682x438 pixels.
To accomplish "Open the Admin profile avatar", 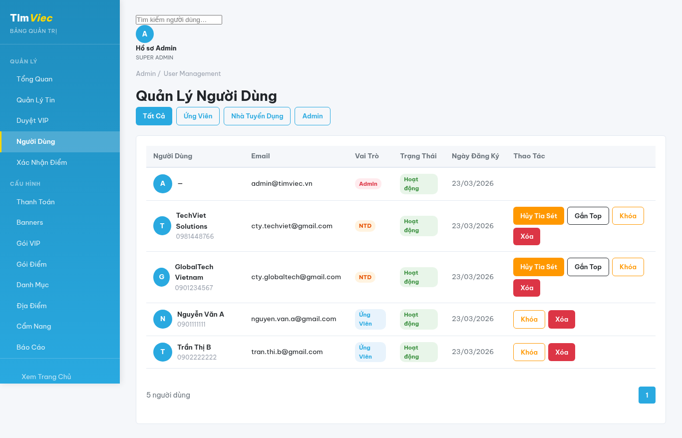I will pos(145,34).
